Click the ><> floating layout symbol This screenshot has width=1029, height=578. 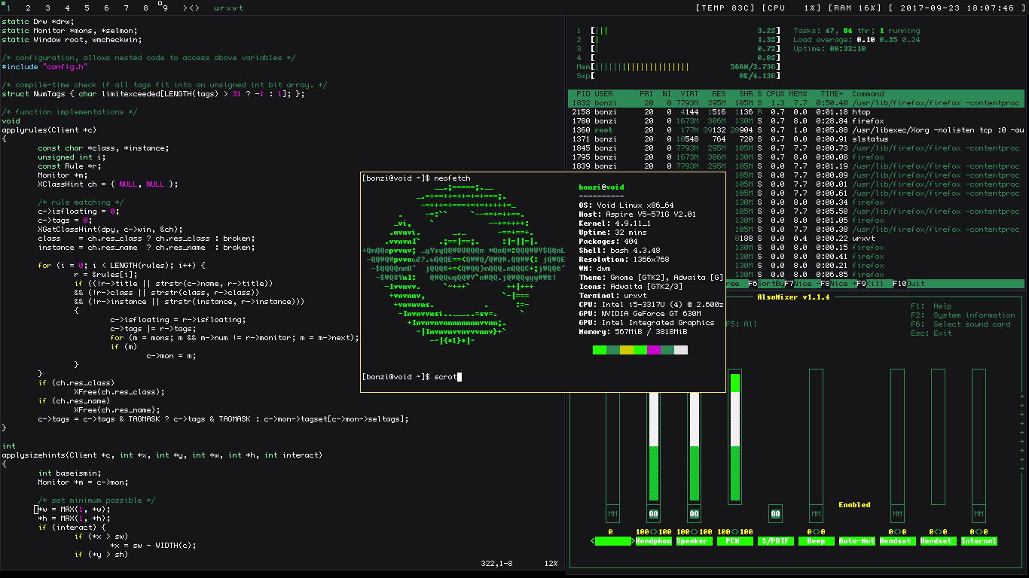coord(191,8)
